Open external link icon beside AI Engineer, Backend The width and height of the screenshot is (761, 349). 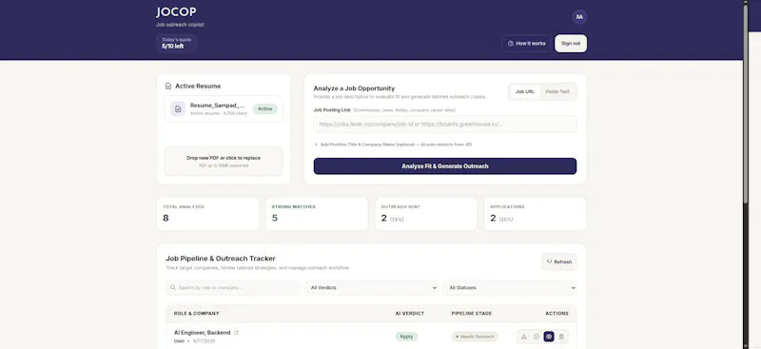(236, 333)
